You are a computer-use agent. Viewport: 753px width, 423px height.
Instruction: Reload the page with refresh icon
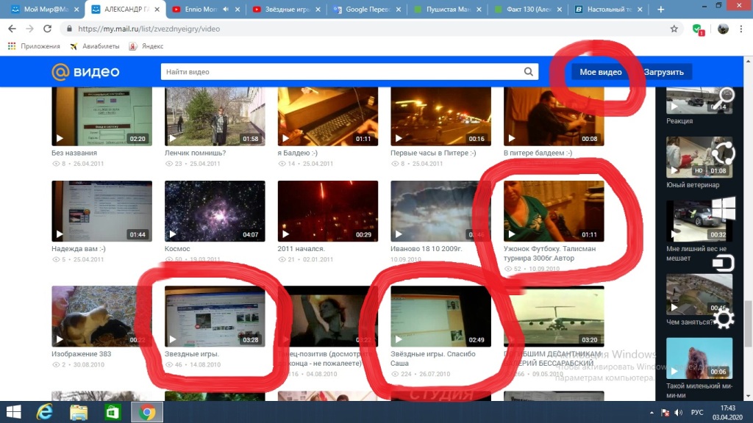(x=47, y=29)
